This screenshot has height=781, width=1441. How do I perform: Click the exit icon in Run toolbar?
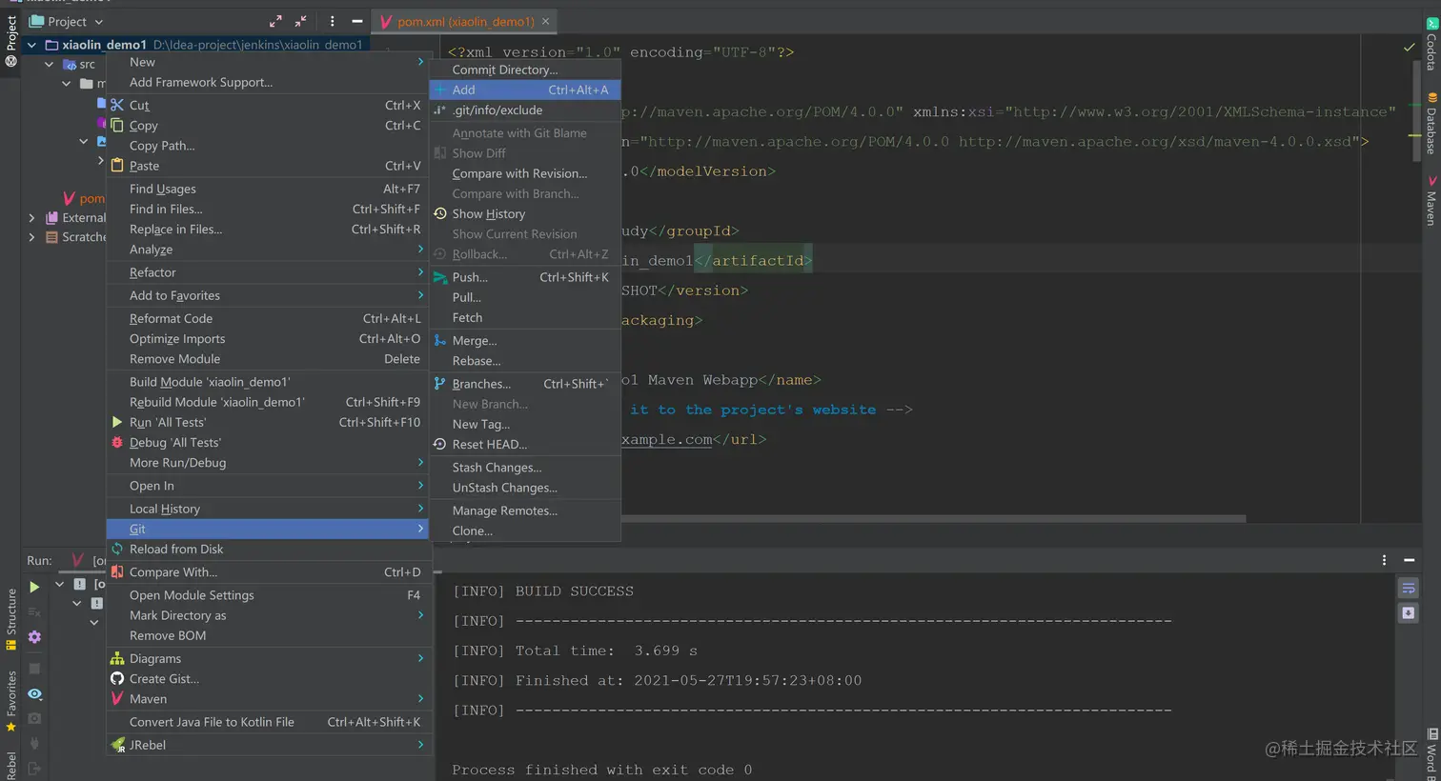point(34,768)
